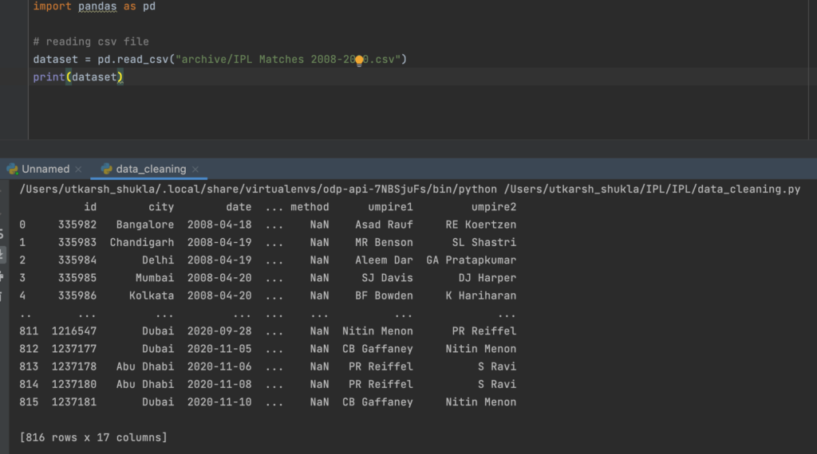This screenshot has height=454, width=817.
Task: Click the Python icon on data_cleaning tab
Action: (x=106, y=169)
